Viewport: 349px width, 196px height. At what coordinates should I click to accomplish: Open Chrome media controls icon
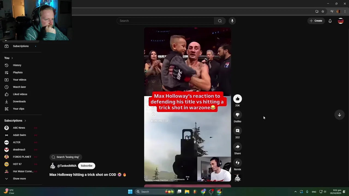click(332, 11)
